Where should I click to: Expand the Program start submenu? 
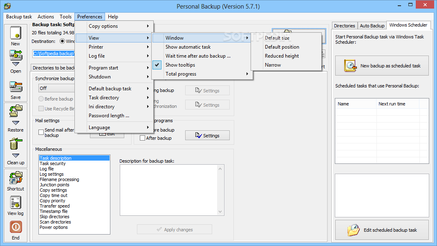pyautogui.click(x=114, y=68)
